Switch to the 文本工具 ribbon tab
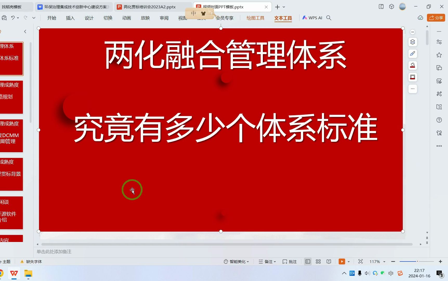448x281 pixels. pos(283,18)
